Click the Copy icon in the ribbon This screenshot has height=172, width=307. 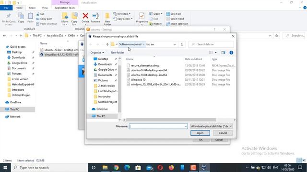[21, 18]
